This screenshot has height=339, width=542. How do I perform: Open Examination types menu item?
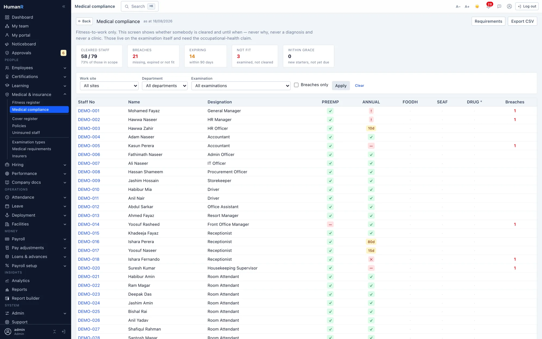coord(39,142)
